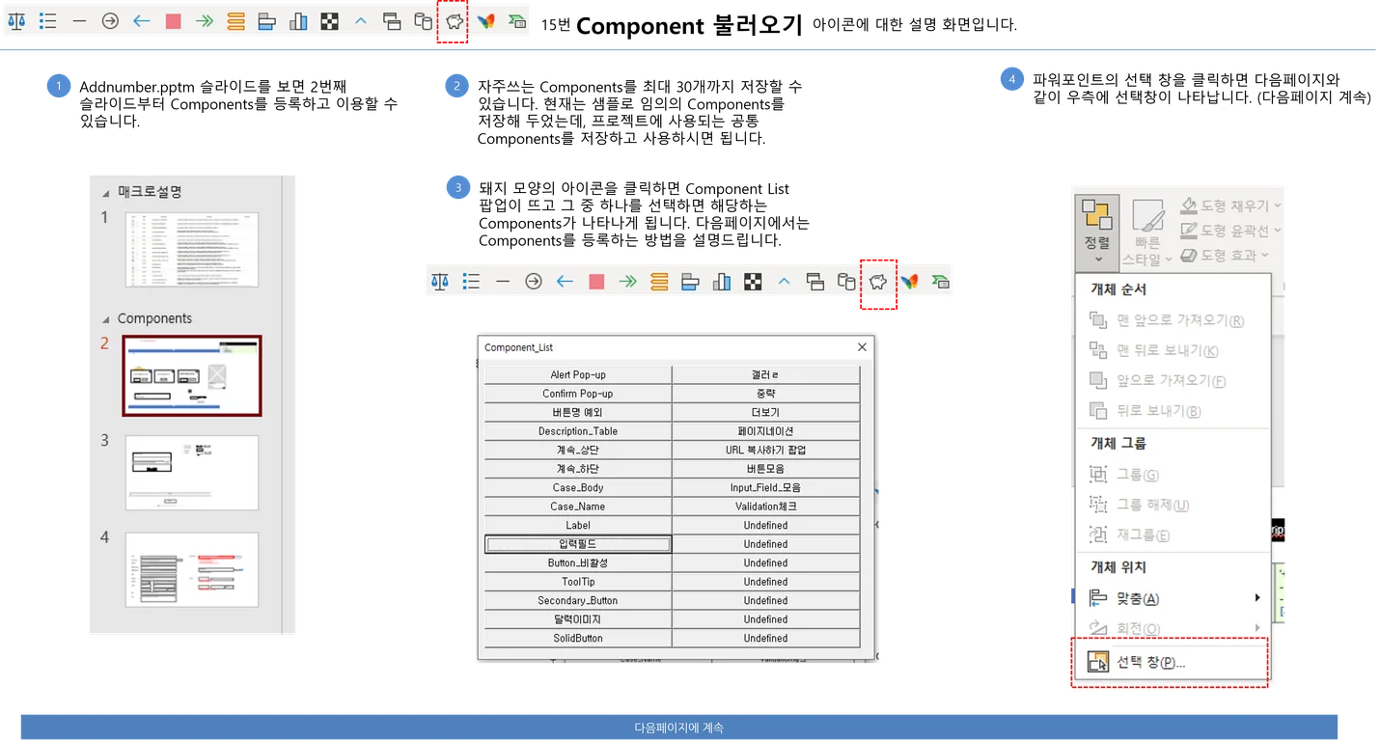Screen dimensions: 1380x741
Task: Open the 선택 창(P)... menu item
Action: (x=1173, y=662)
